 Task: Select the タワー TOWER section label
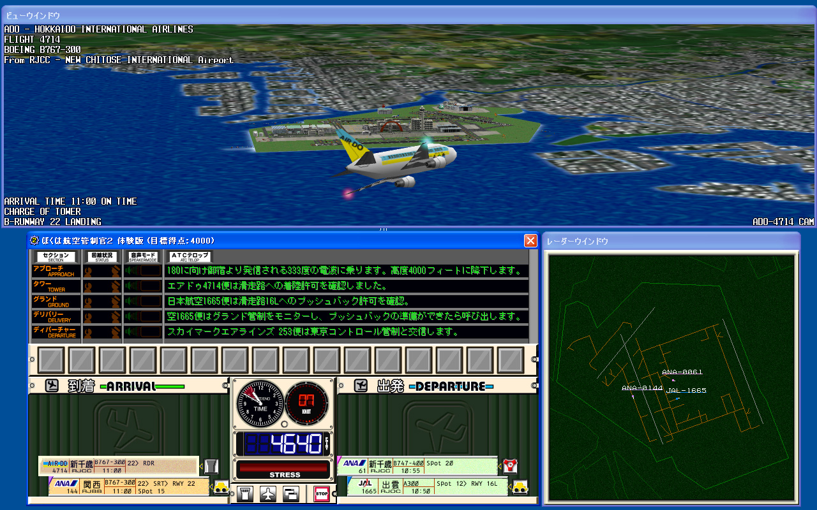click(x=56, y=286)
